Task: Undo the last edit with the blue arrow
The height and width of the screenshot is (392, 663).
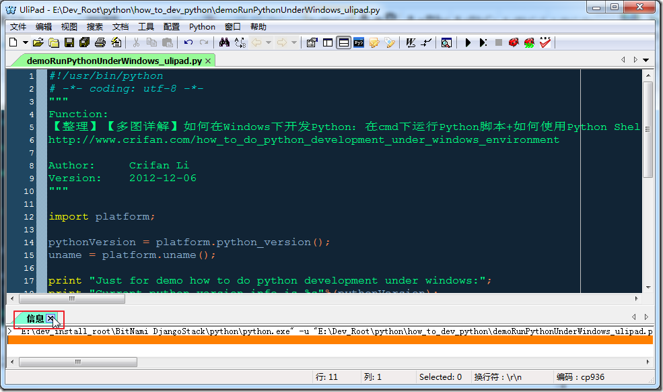Action: (188, 42)
